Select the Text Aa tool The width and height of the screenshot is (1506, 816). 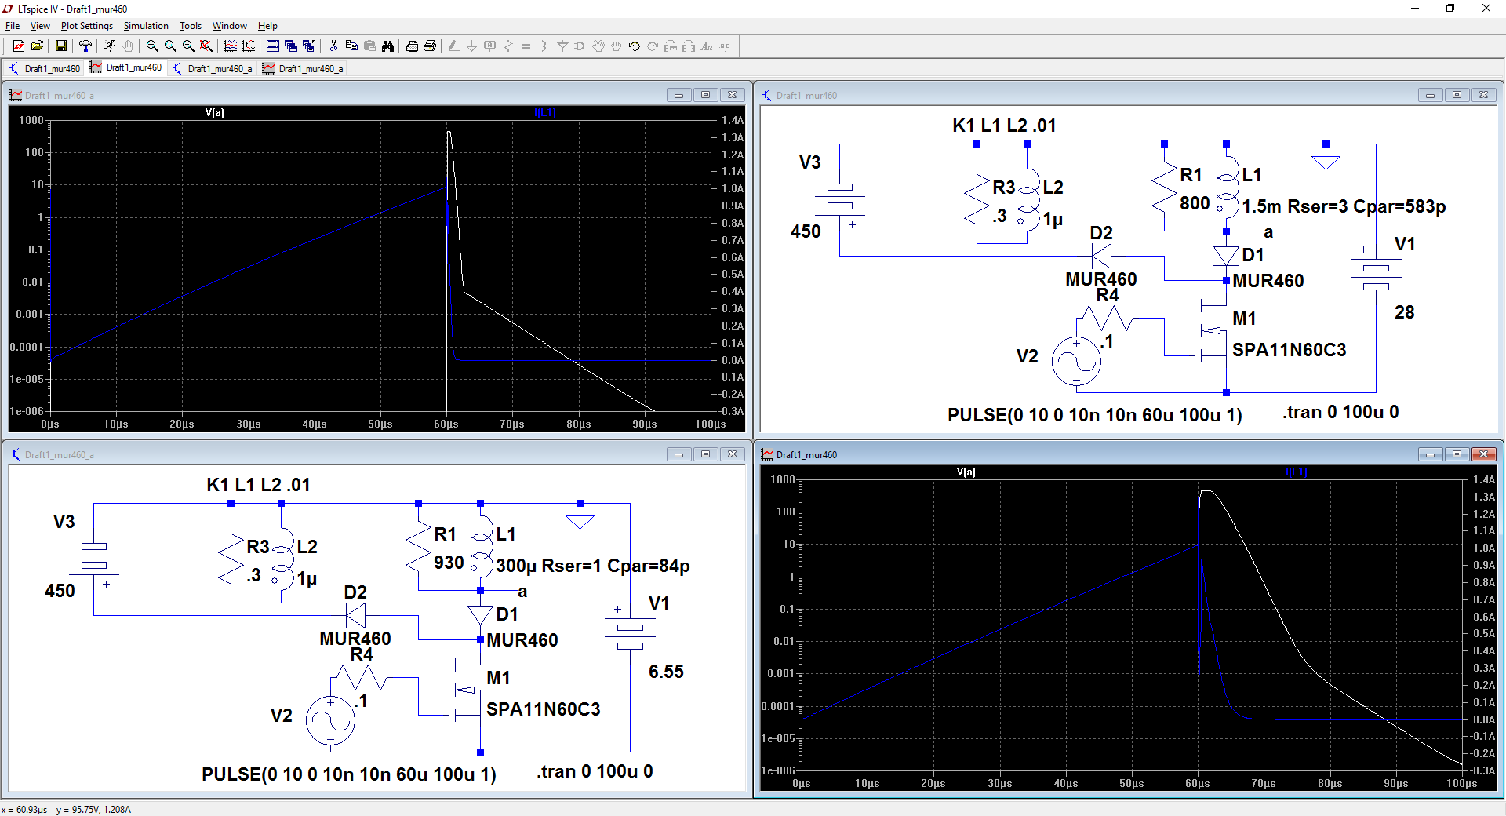click(707, 46)
